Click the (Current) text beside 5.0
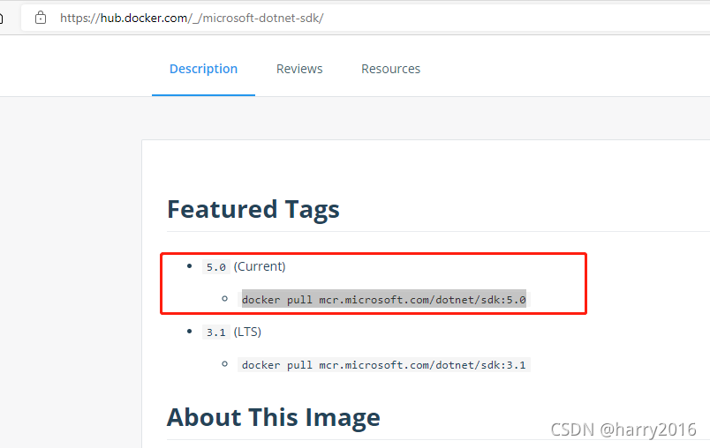The image size is (710, 448). [260, 266]
